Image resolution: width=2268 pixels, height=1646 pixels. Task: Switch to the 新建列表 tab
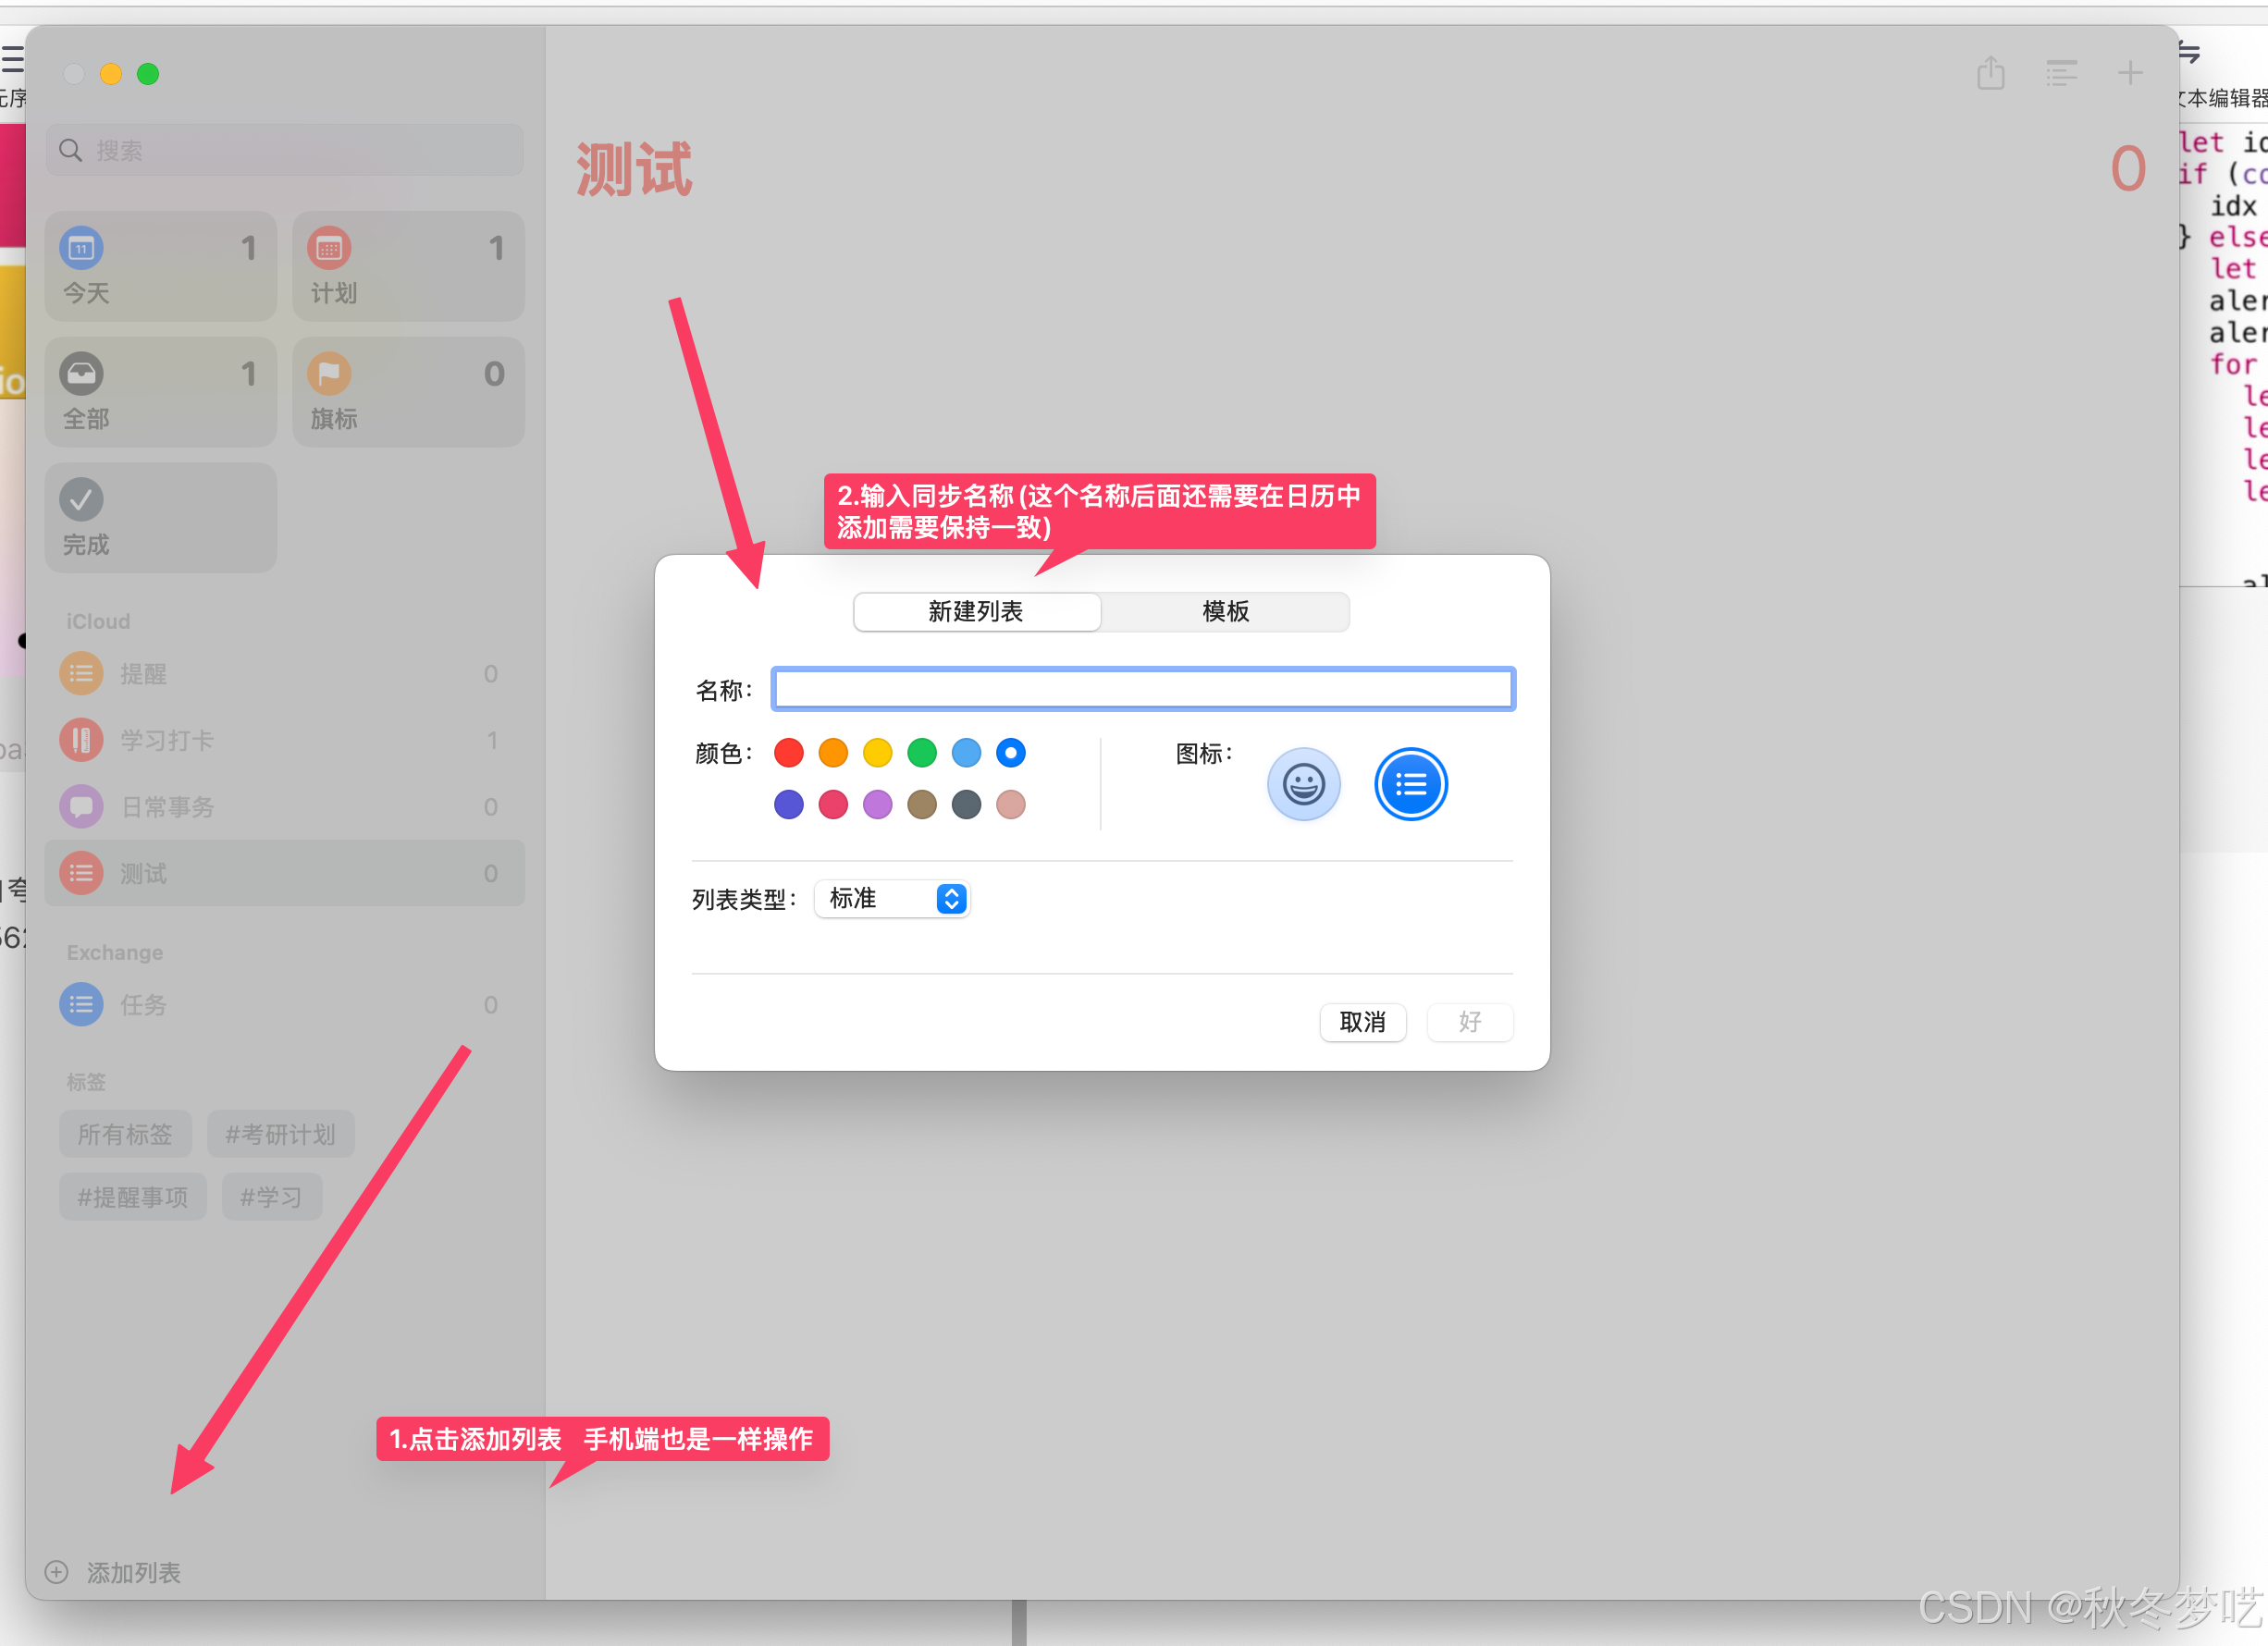click(x=976, y=612)
